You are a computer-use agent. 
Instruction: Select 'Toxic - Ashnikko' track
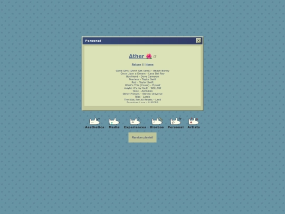coord(142,91)
